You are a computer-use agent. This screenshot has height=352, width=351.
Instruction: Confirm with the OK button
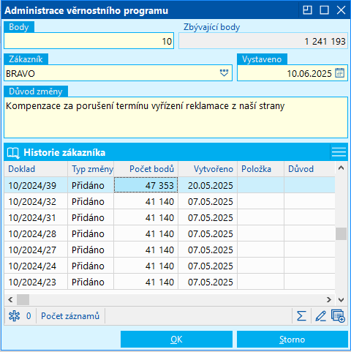click(x=176, y=339)
